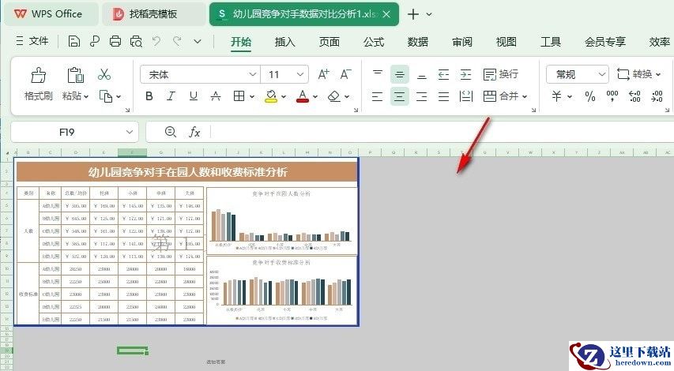Click the Undo arrow
674x371 pixels.
[x=156, y=41]
